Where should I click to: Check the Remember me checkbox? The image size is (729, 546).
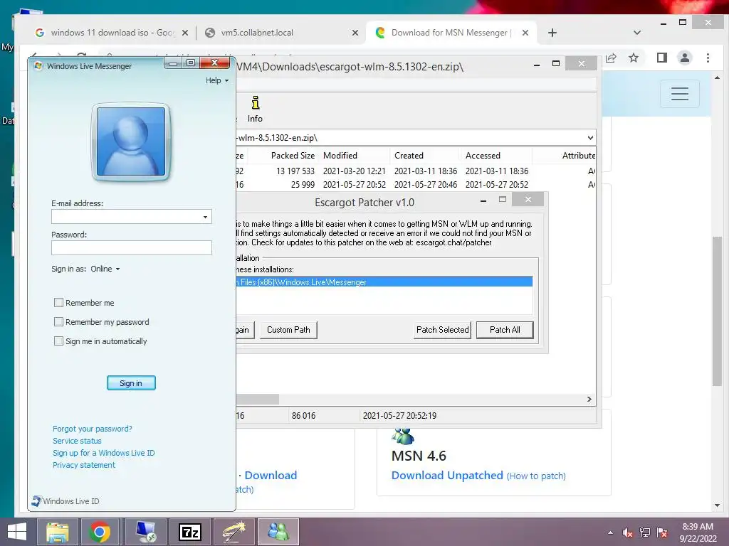click(x=58, y=303)
